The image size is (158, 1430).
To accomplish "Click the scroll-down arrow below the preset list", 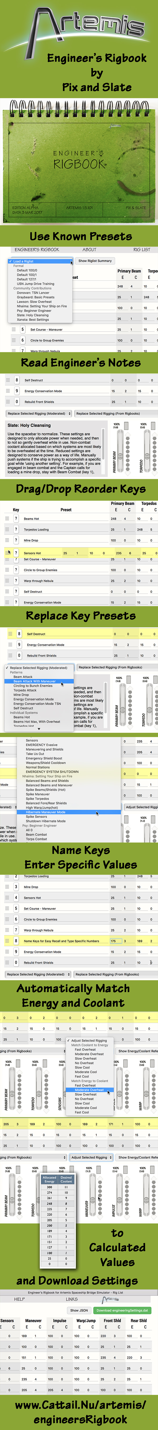I will 39,729.
